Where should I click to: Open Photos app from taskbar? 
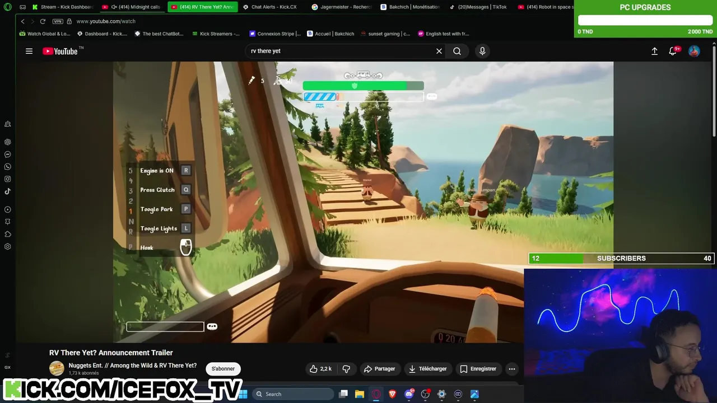pyautogui.click(x=474, y=394)
